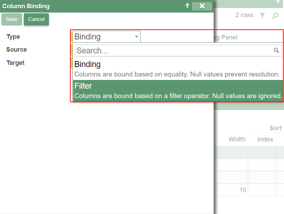The width and height of the screenshot is (284, 214).
Task: Click the up arrow in the background panel header
Action: tap(278, 2)
